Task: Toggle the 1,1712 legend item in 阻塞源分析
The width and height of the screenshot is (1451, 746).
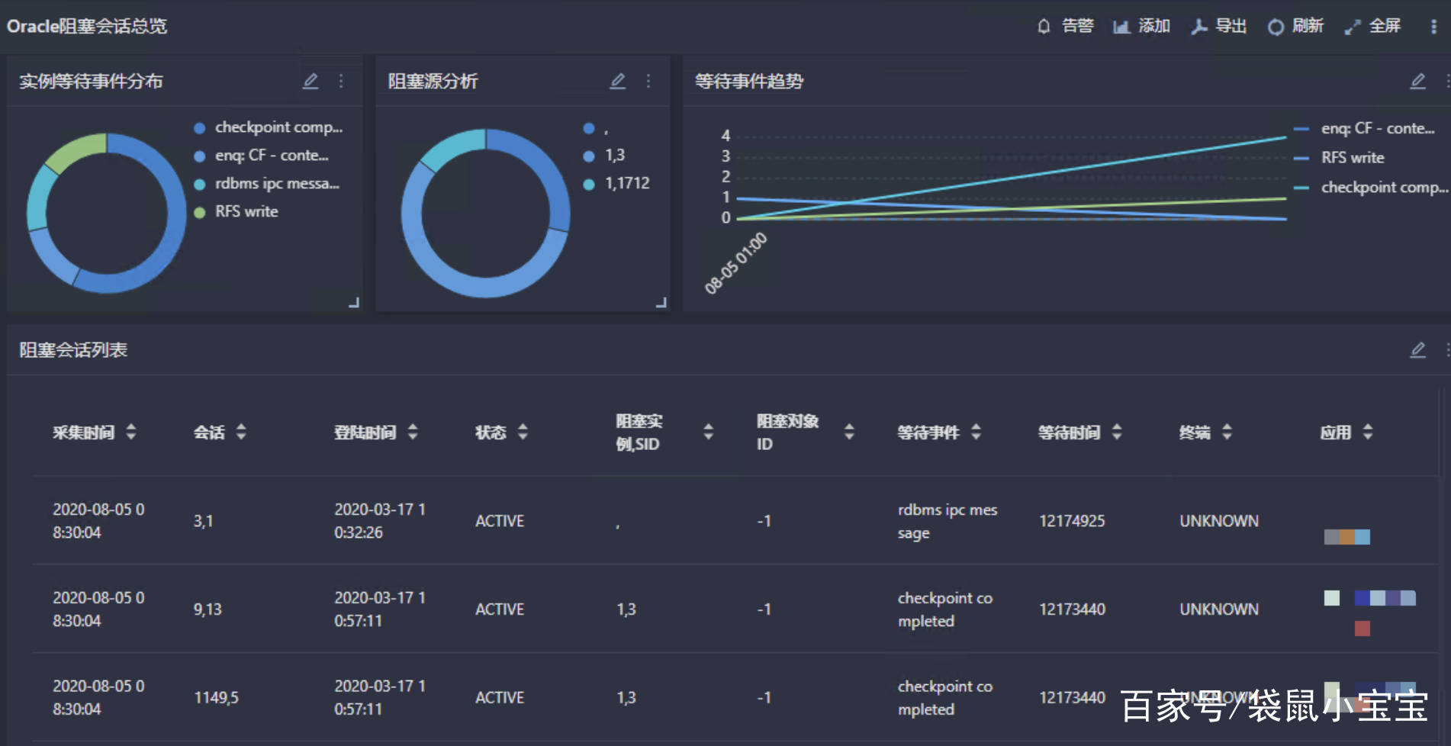Action: 616,184
